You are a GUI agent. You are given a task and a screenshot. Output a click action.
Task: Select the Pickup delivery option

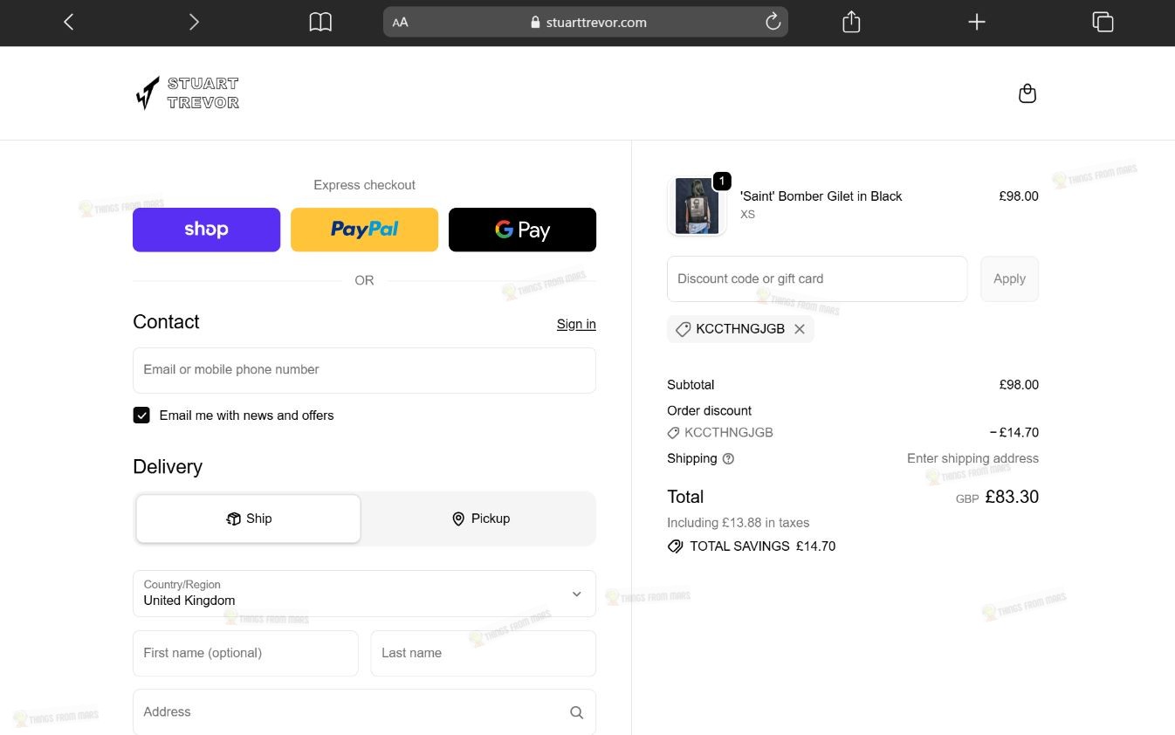tap(479, 519)
